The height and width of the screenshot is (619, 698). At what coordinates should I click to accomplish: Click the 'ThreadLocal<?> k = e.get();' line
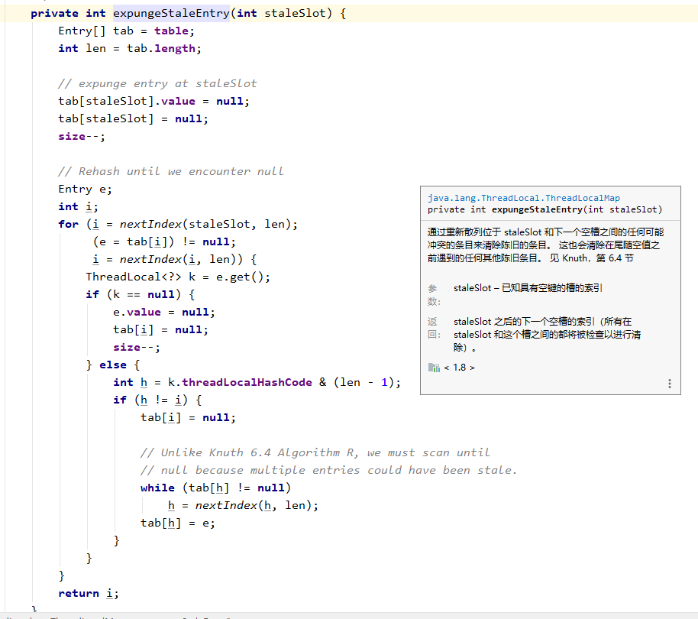coord(178,277)
